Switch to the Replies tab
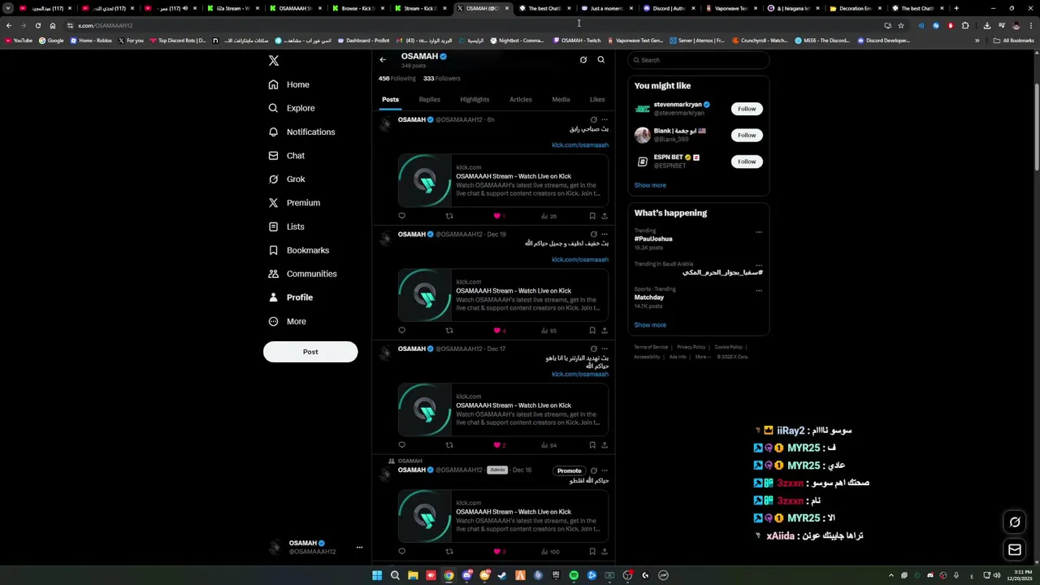1040x585 pixels. coord(430,99)
